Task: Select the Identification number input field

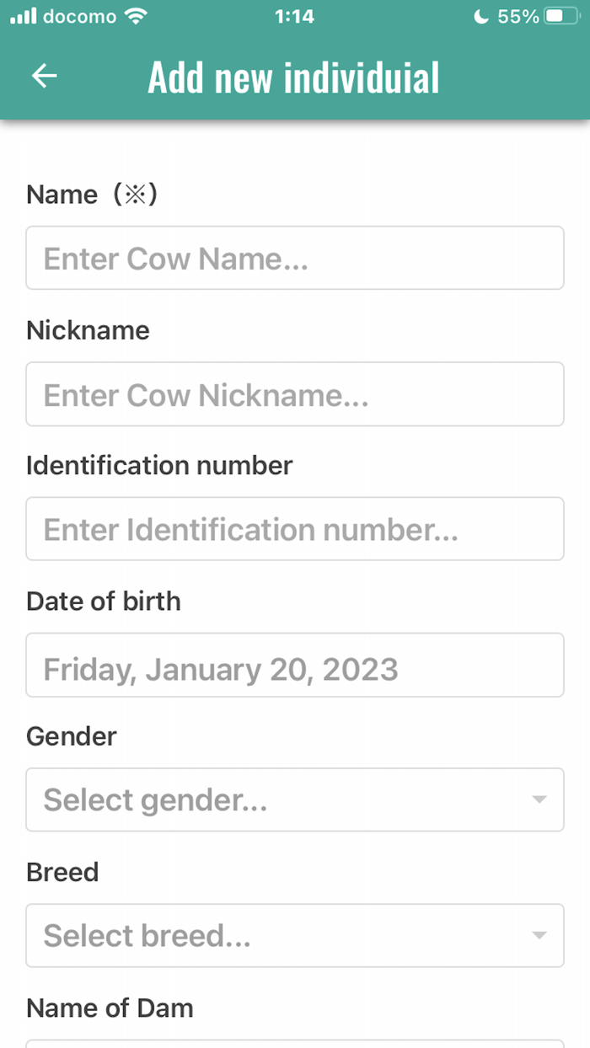Action: (x=295, y=529)
